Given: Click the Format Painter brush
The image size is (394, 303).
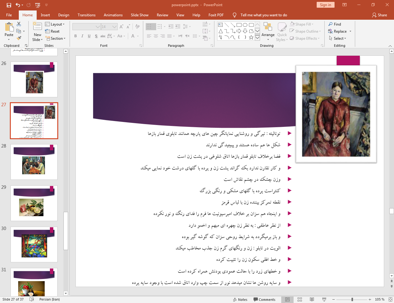Looking at the screenshot, I should point(19,38).
